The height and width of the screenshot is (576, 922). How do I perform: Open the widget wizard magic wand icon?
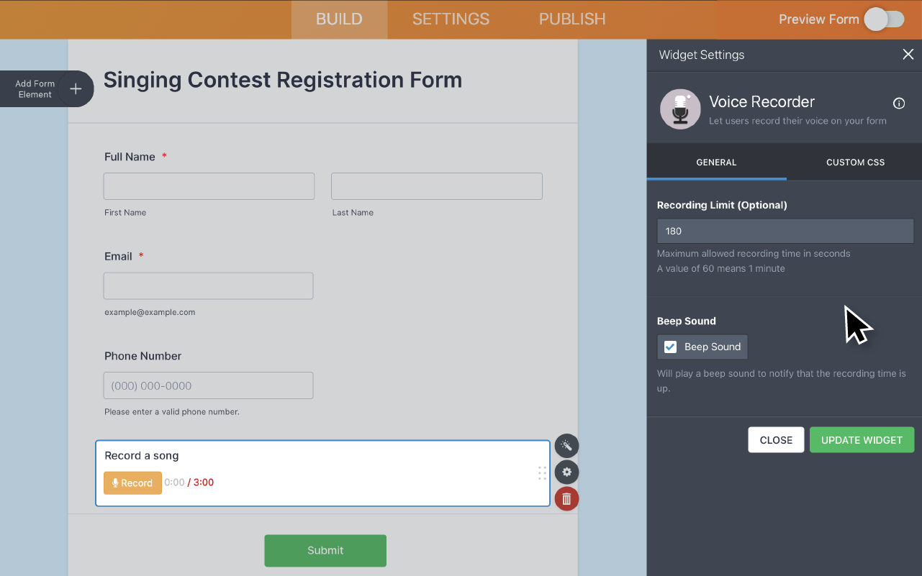coord(566,446)
